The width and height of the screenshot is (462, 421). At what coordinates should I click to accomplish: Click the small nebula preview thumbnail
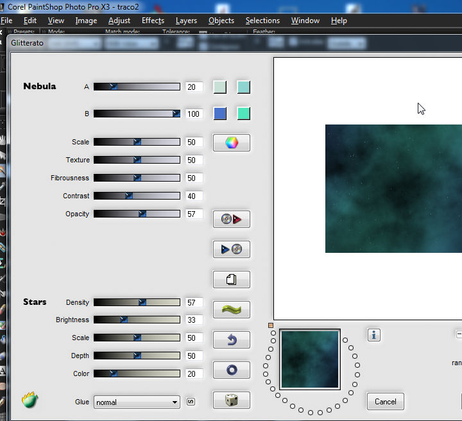coord(310,359)
